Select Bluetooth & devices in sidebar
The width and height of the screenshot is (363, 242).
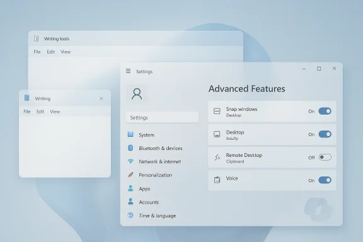[x=161, y=148]
